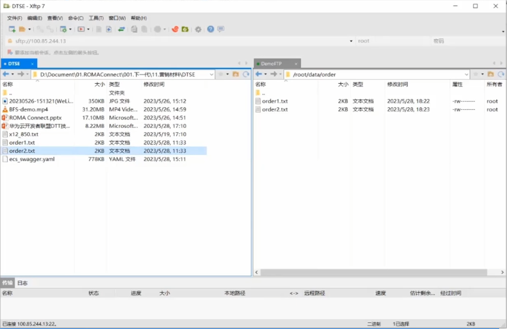Go back in the local pane
This screenshot has height=329, width=507.
click(x=6, y=74)
